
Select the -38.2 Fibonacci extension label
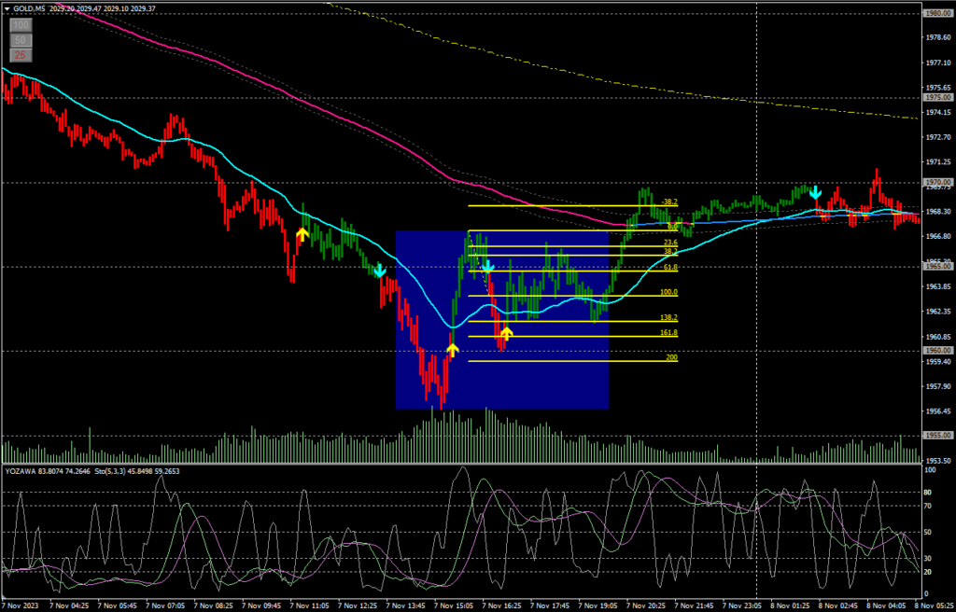click(x=668, y=202)
